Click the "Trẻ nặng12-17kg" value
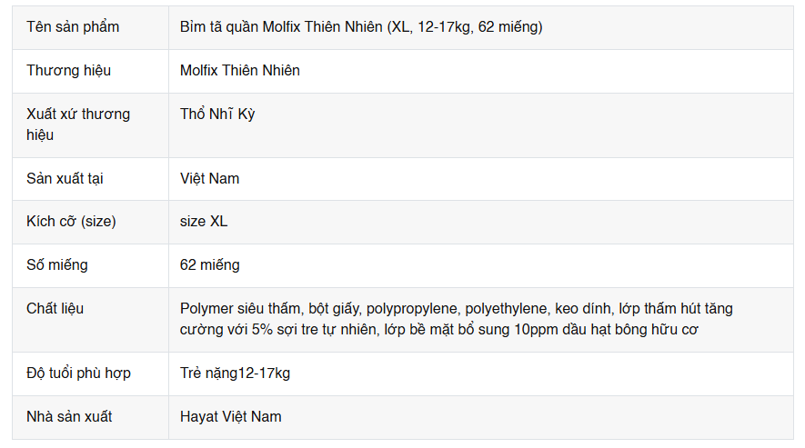This screenshot has width=805, height=448. pyautogui.click(x=235, y=373)
